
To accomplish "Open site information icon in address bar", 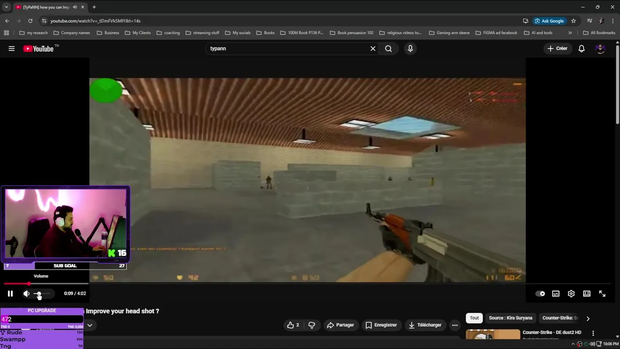I will click(x=44, y=21).
